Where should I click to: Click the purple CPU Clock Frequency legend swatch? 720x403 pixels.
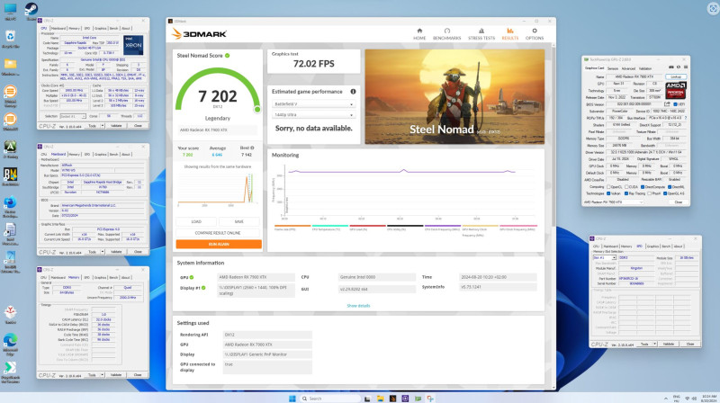443,226
